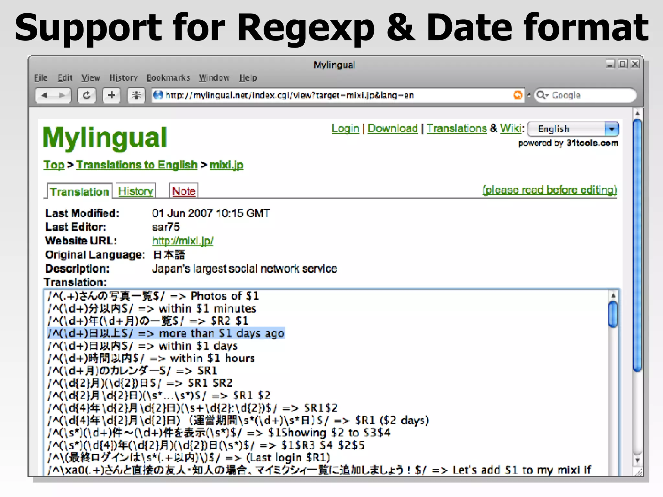Image resolution: width=663 pixels, height=497 pixels.
Task: Maximize the Mylingual browser window
Action: click(x=623, y=64)
